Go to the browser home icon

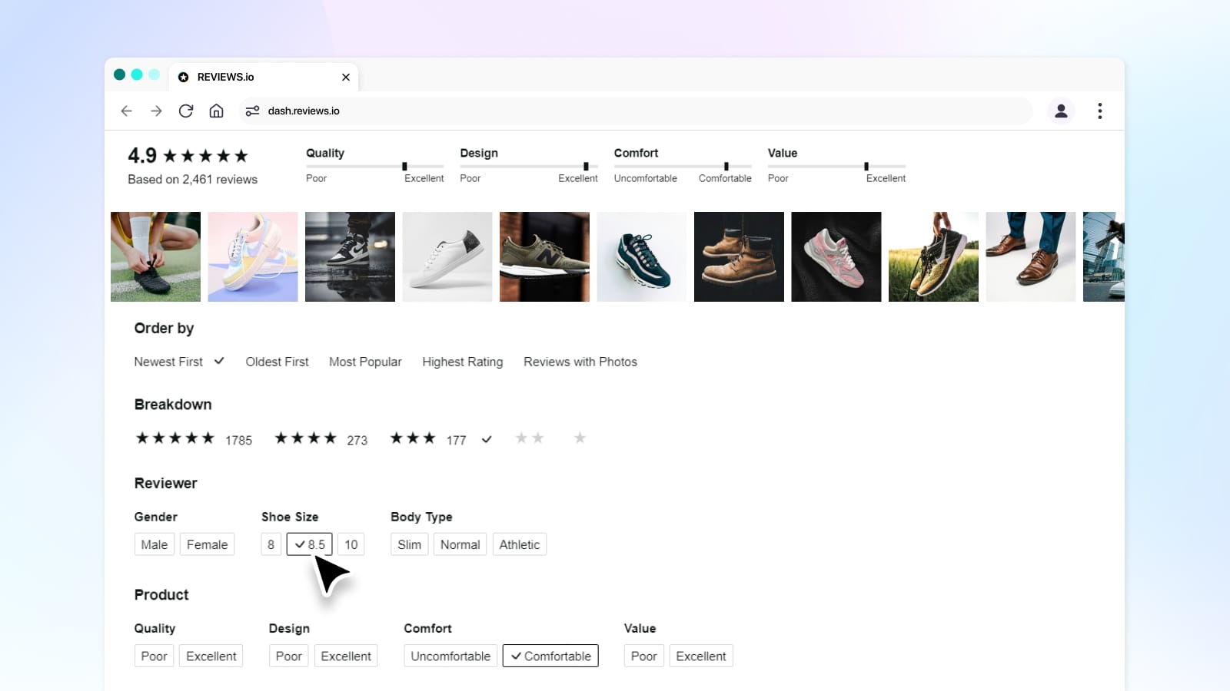216,111
